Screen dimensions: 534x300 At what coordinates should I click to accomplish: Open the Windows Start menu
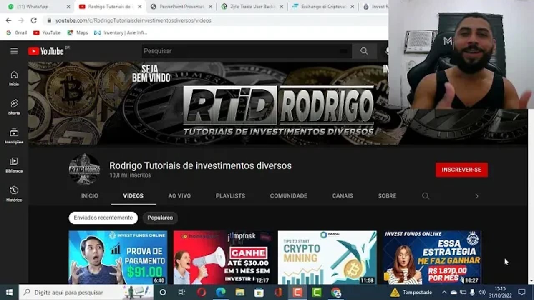9,292
